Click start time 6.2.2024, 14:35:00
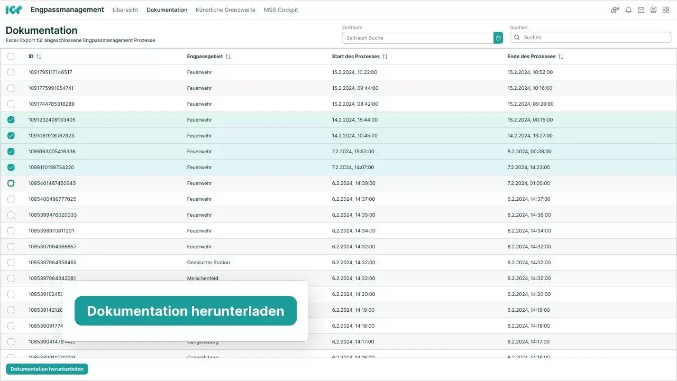Viewport: 677px width, 381px height. point(354,215)
